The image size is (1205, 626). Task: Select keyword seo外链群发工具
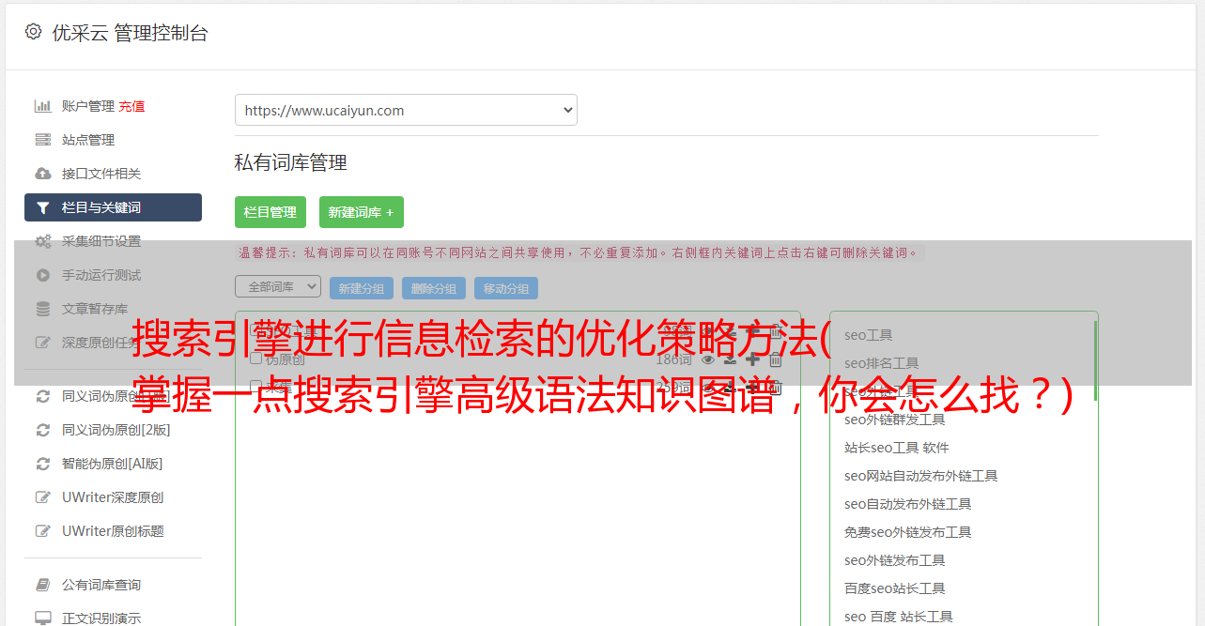click(895, 420)
